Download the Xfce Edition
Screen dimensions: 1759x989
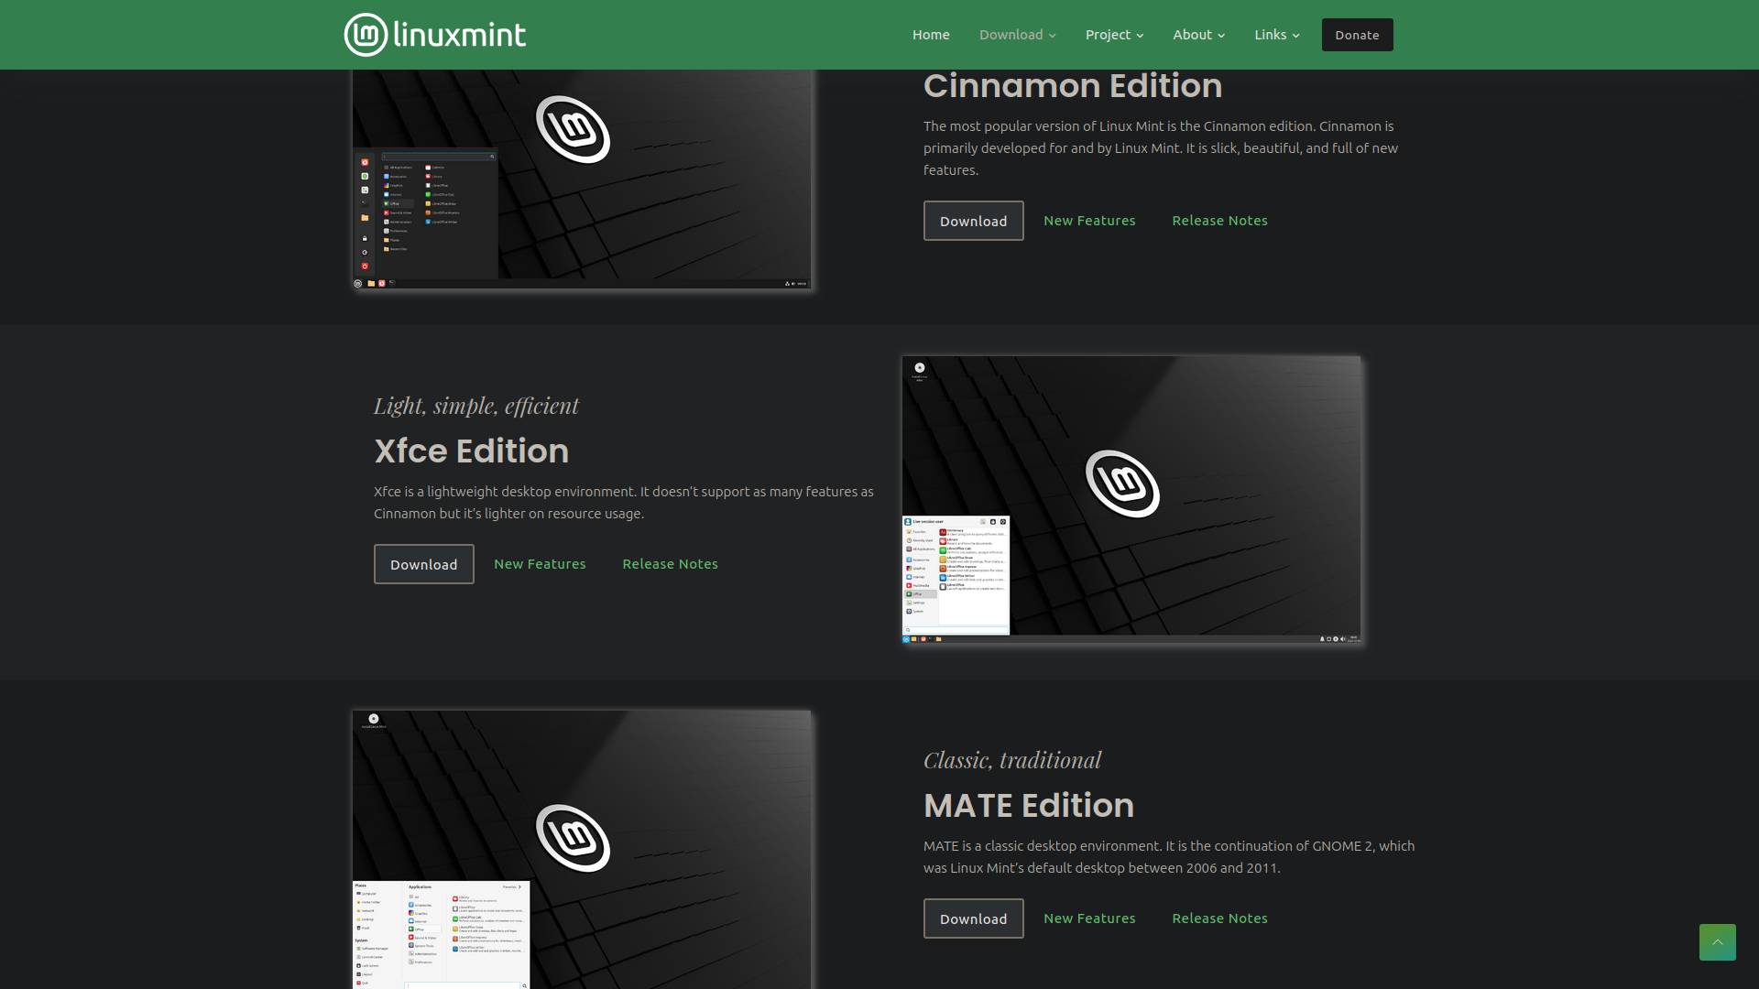pos(423,564)
